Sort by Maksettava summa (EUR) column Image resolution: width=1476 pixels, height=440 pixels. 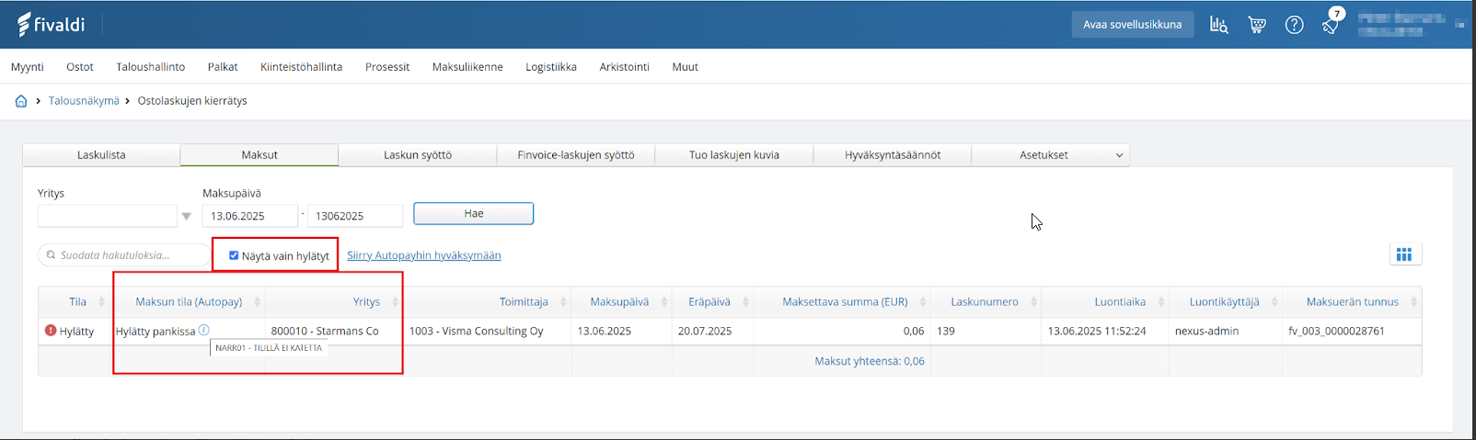pos(845,301)
